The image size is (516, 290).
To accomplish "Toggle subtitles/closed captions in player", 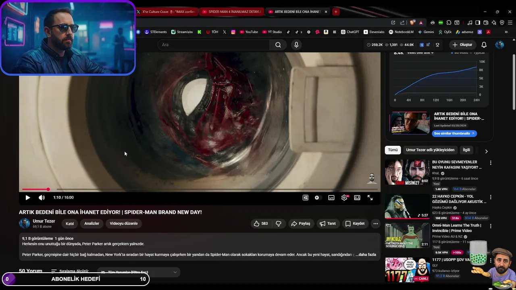I will (331, 198).
